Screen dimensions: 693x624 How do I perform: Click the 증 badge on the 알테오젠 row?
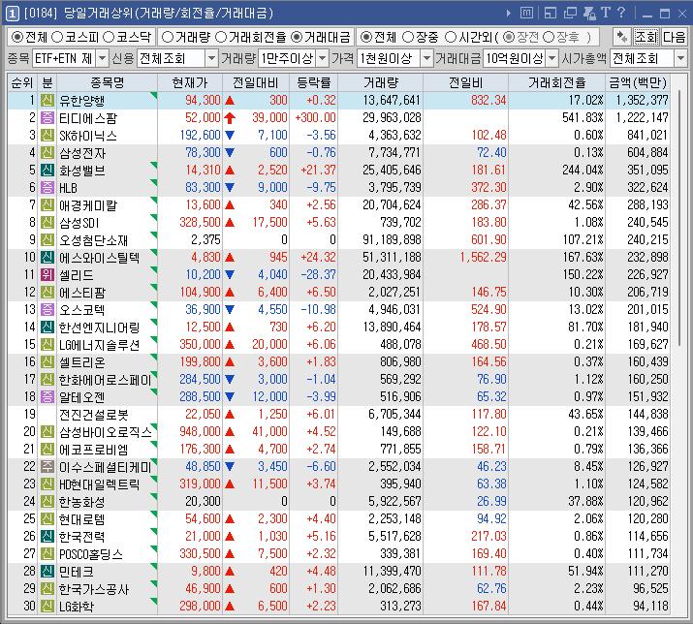point(47,397)
